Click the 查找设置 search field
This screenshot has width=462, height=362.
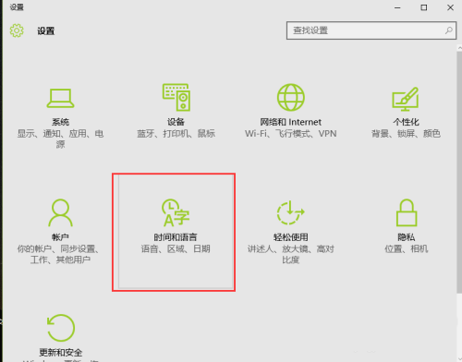[371, 30]
